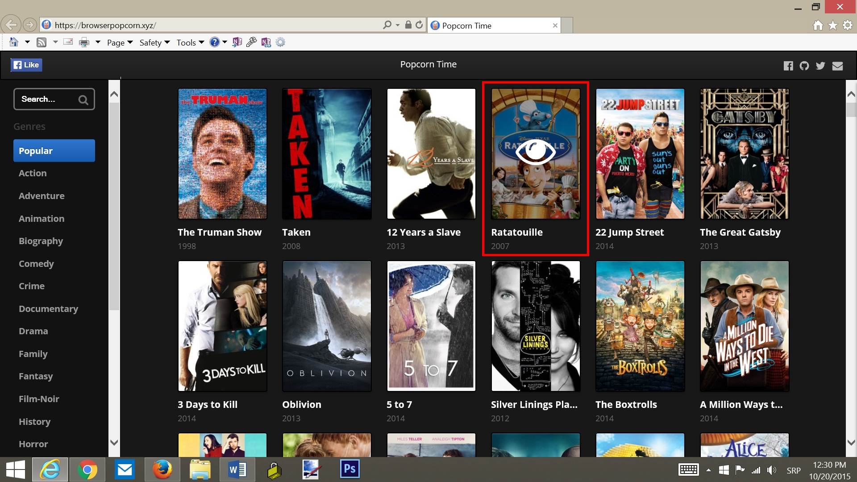Click the RSS feed icon on the command bar
Viewport: 857px width, 482px height.
click(x=42, y=42)
